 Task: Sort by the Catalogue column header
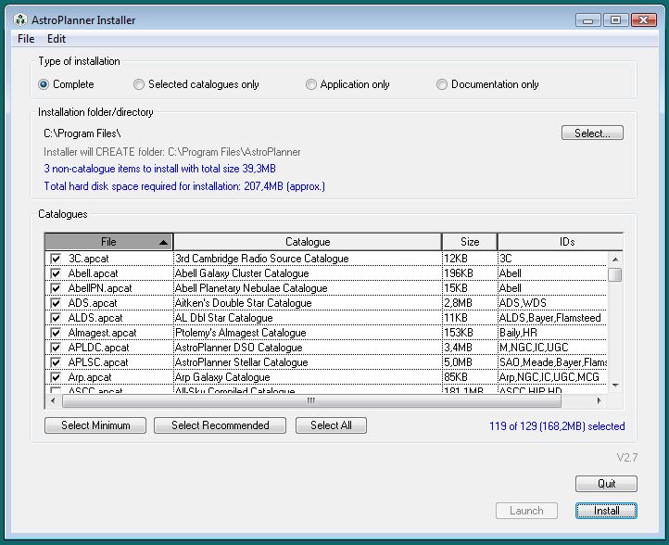tap(308, 242)
